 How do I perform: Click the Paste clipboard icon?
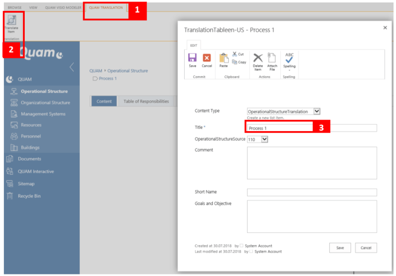pyautogui.click(x=224, y=59)
